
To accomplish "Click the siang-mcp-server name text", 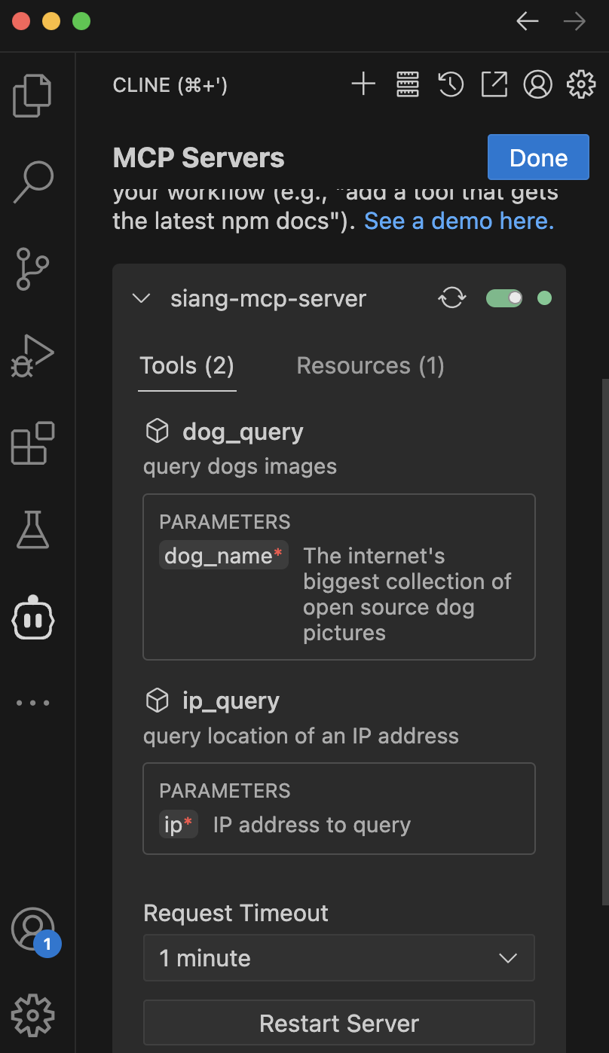I will pos(268,299).
